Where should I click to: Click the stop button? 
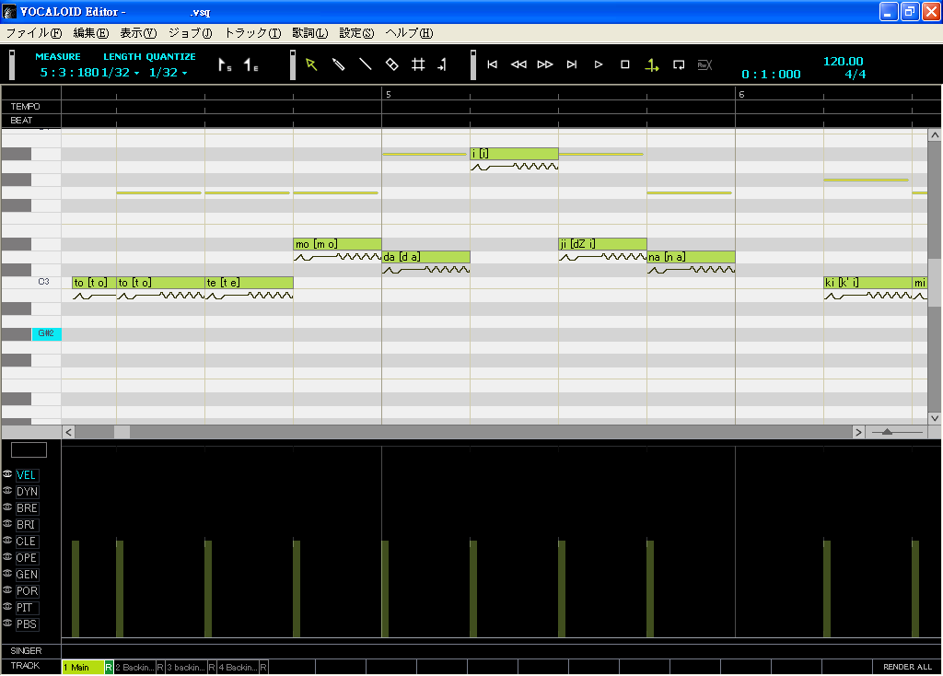[x=625, y=64]
